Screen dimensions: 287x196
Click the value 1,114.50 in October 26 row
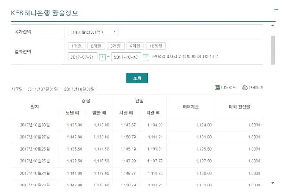102,149
